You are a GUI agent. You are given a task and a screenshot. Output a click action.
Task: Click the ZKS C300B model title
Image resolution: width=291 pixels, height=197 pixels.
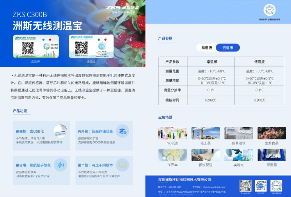(x=30, y=15)
